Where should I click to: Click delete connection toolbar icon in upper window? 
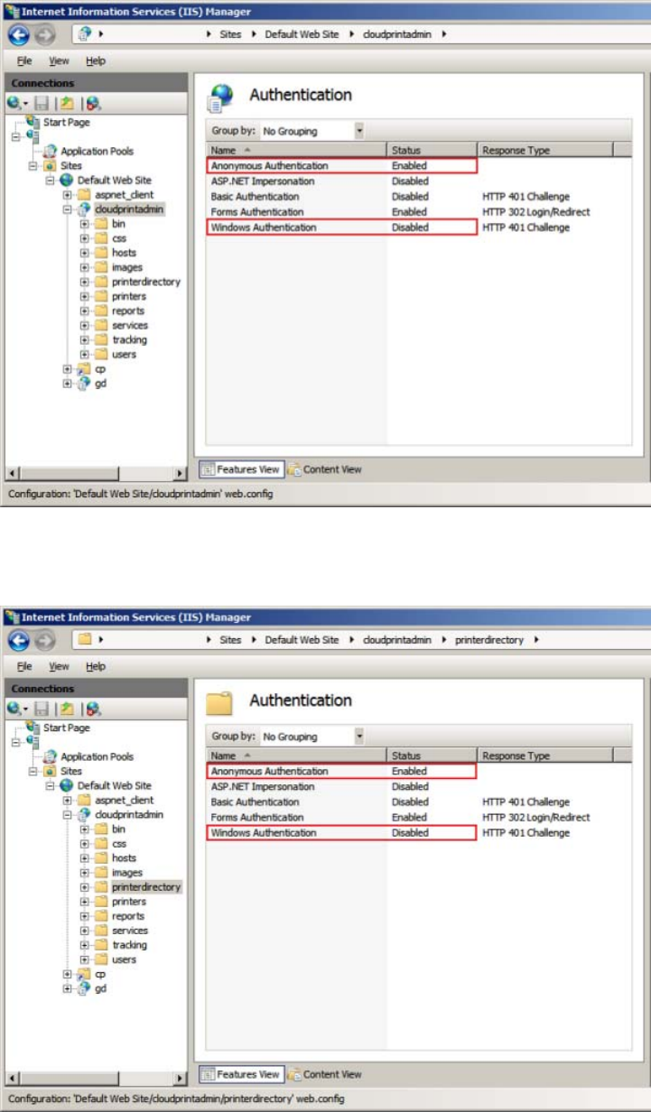(x=94, y=104)
